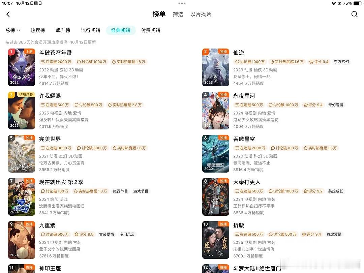Tap the 宅门风云 tag
The width and height of the screenshot is (364, 273).
127,235
